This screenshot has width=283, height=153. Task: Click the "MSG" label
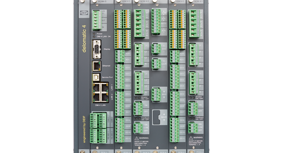[x=164, y=94]
